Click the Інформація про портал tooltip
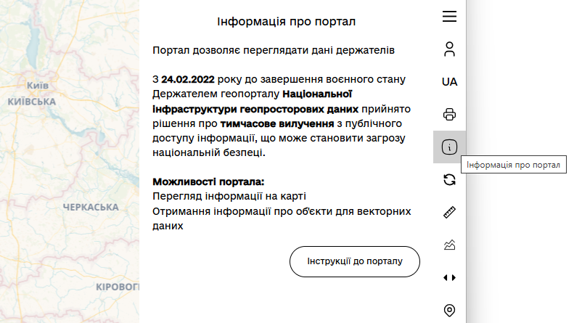Viewport: 574px width, 323px height. [x=513, y=165]
